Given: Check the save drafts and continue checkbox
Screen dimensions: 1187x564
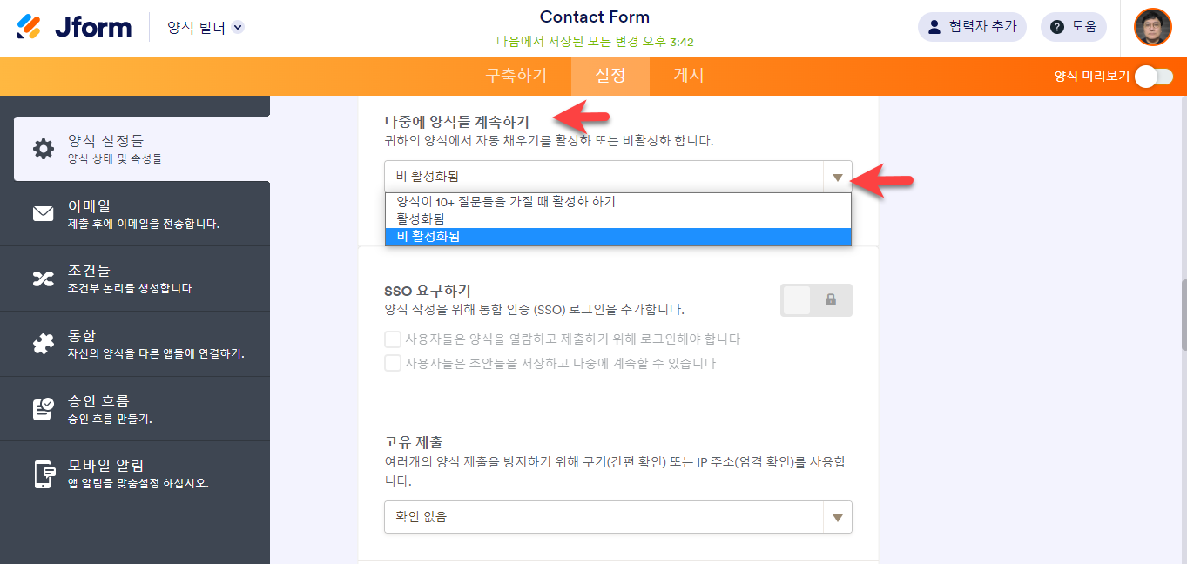Looking at the screenshot, I should coord(393,363).
